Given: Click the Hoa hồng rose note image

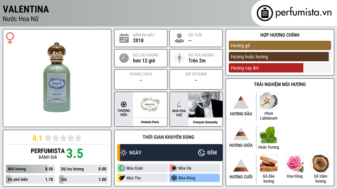Looking at the screenshot, I should point(295,163).
